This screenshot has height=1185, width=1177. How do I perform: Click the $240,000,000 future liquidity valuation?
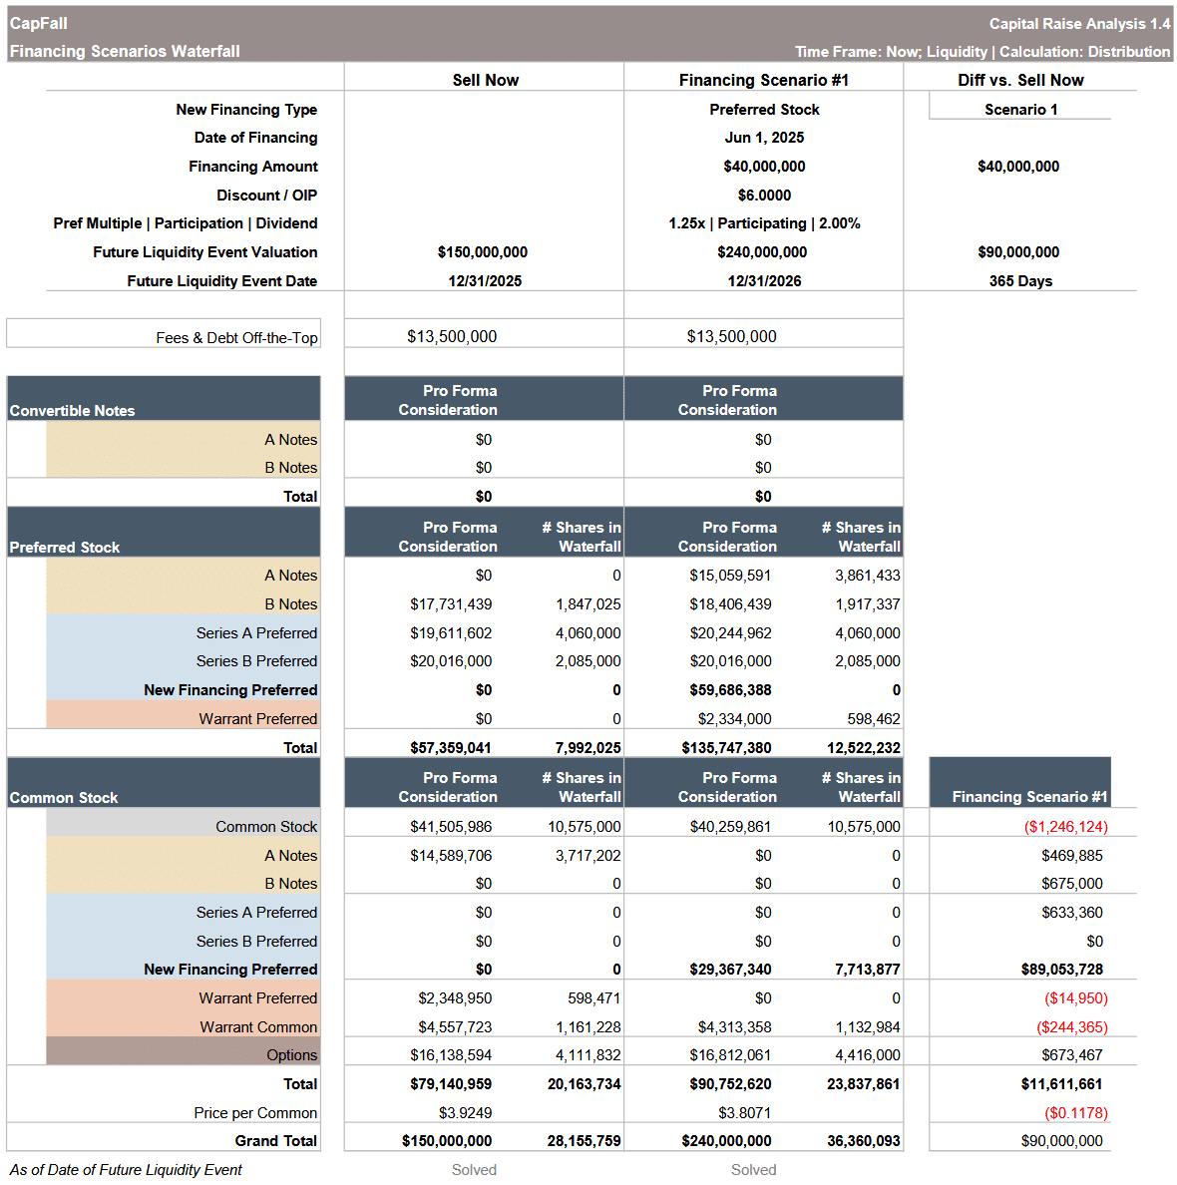click(762, 252)
